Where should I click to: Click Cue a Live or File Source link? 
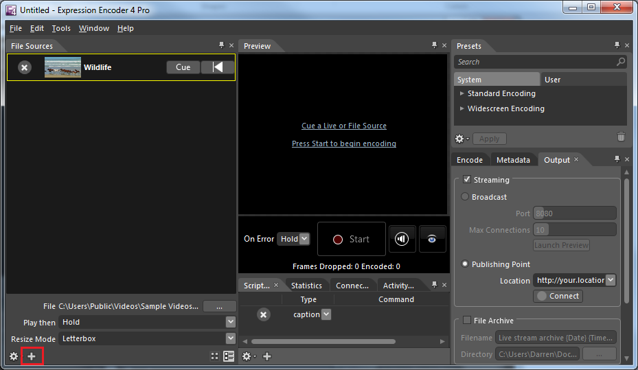[344, 126]
